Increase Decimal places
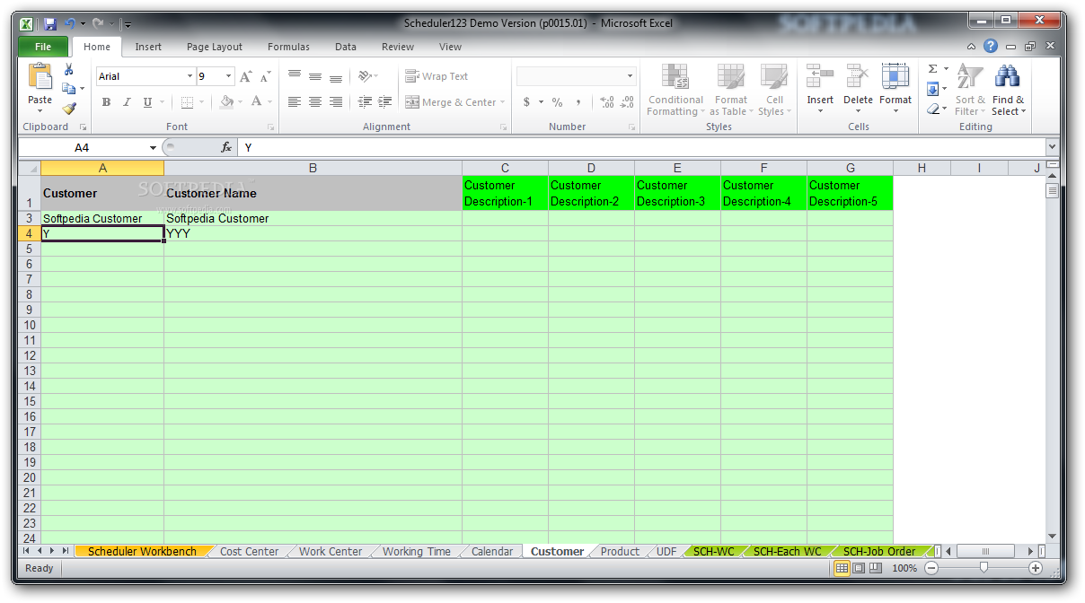Screen dimensions: 1085x603 click(x=606, y=102)
